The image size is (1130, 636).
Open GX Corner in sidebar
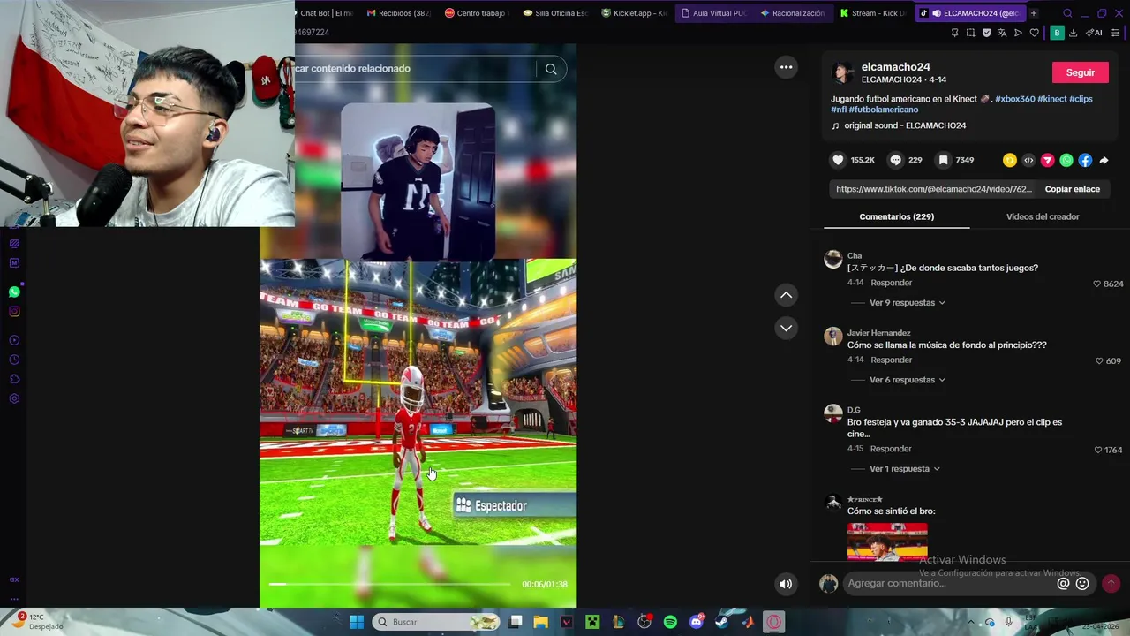[x=14, y=579]
